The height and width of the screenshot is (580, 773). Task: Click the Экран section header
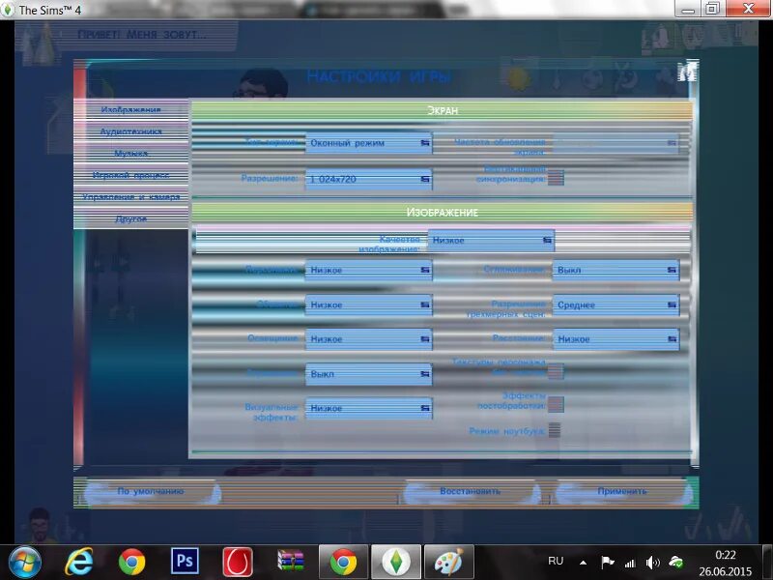[443, 110]
